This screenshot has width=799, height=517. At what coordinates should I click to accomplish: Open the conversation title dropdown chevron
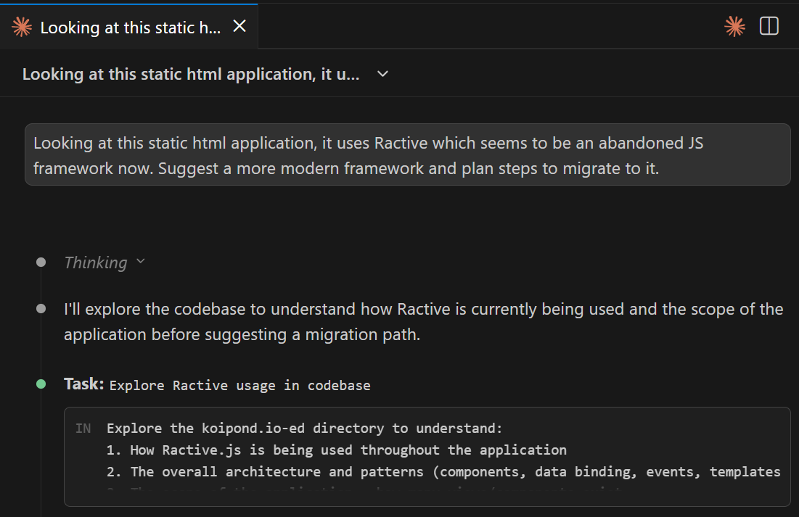tap(383, 74)
